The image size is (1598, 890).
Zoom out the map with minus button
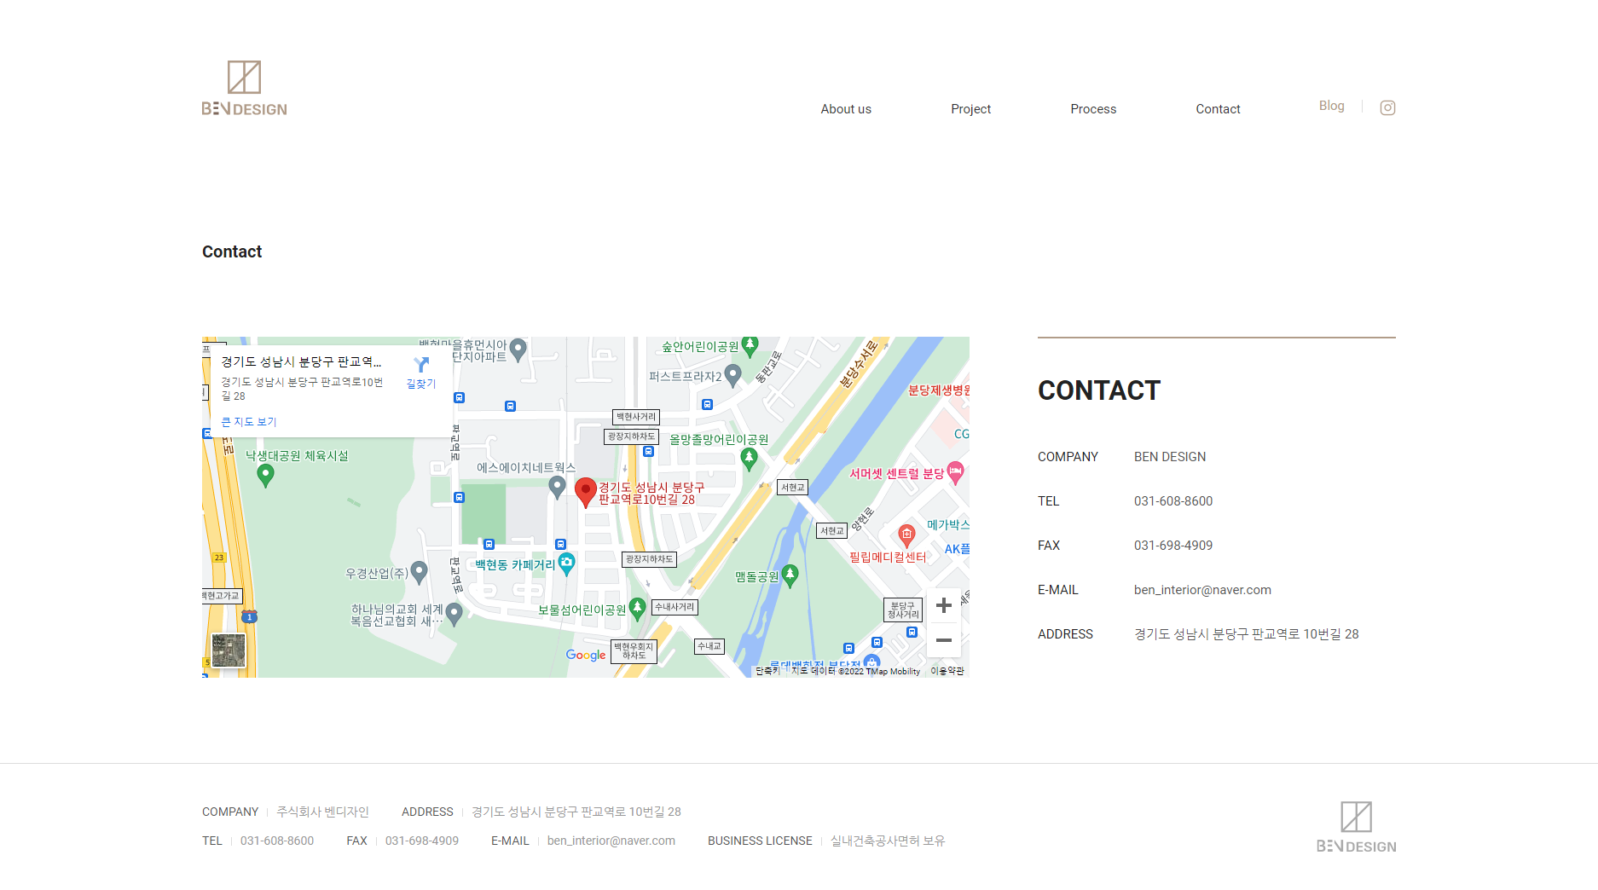(x=944, y=640)
